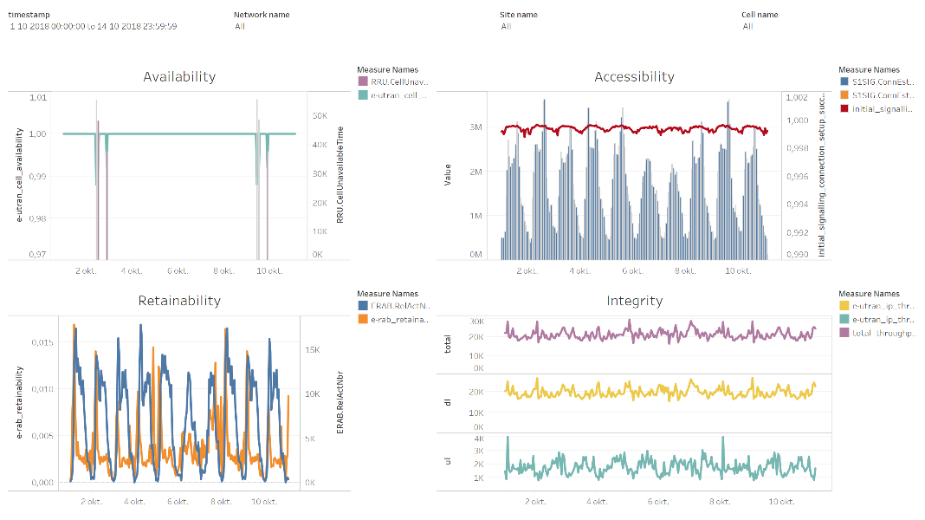
Task: Select the blue S1SIG.ConnEst legend swatch
Action: tap(844, 81)
